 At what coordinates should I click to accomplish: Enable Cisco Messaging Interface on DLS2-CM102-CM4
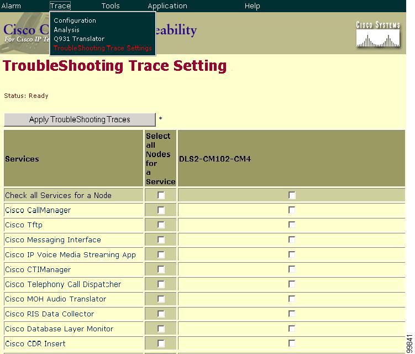(x=292, y=240)
